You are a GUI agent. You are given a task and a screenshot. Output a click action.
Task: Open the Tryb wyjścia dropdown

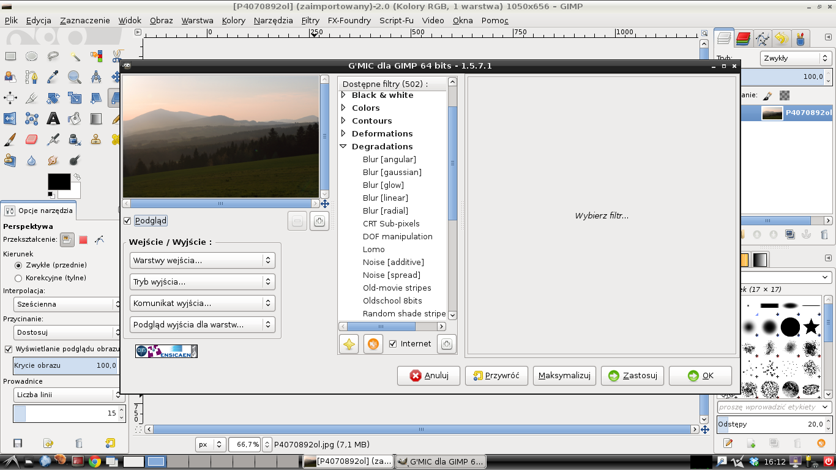(x=202, y=282)
